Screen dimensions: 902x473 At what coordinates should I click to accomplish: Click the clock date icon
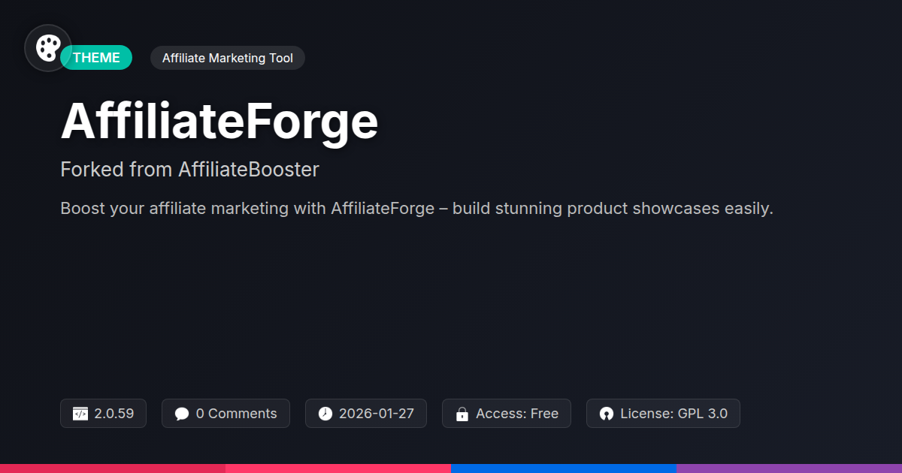(325, 414)
